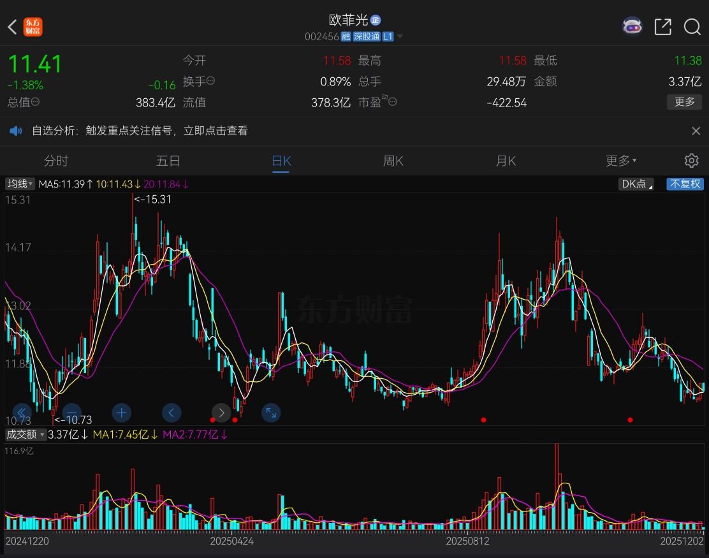The height and width of the screenshot is (558, 709).
Task: Tap the 融 margin tag
Action: pyautogui.click(x=346, y=36)
